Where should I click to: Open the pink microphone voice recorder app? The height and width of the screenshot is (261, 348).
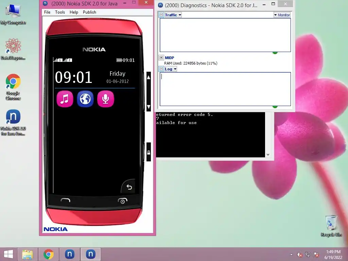(106, 99)
